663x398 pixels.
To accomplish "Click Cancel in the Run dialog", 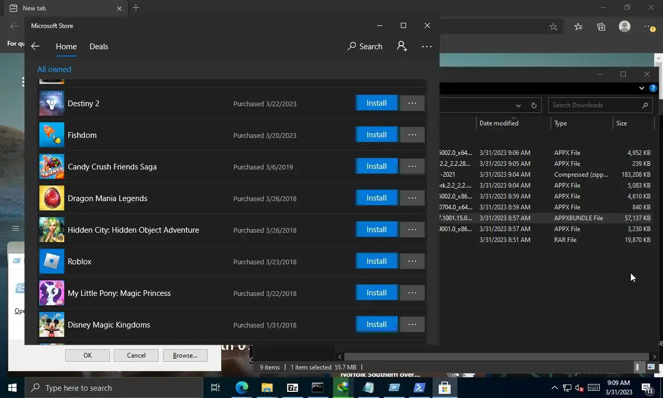I will click(x=136, y=356).
